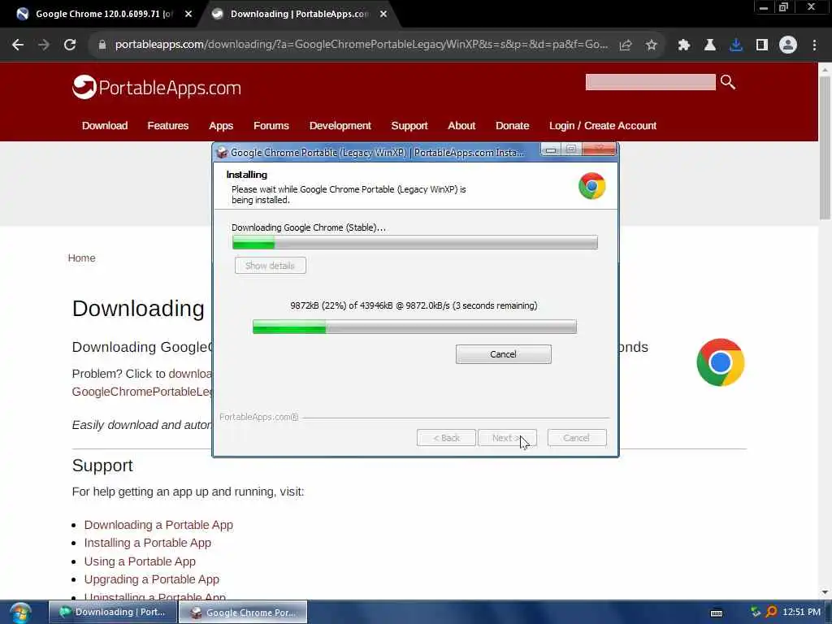Open the profile avatar menu
Screen dimensions: 832x624
(x=788, y=45)
